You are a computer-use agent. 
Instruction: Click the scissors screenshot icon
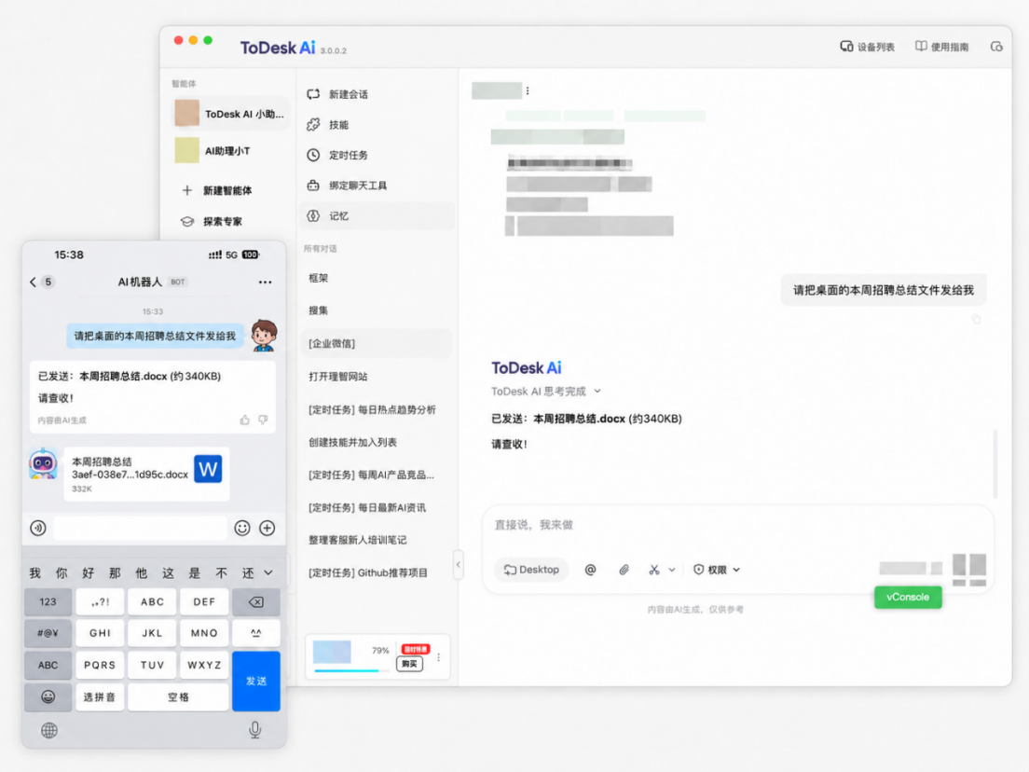654,570
